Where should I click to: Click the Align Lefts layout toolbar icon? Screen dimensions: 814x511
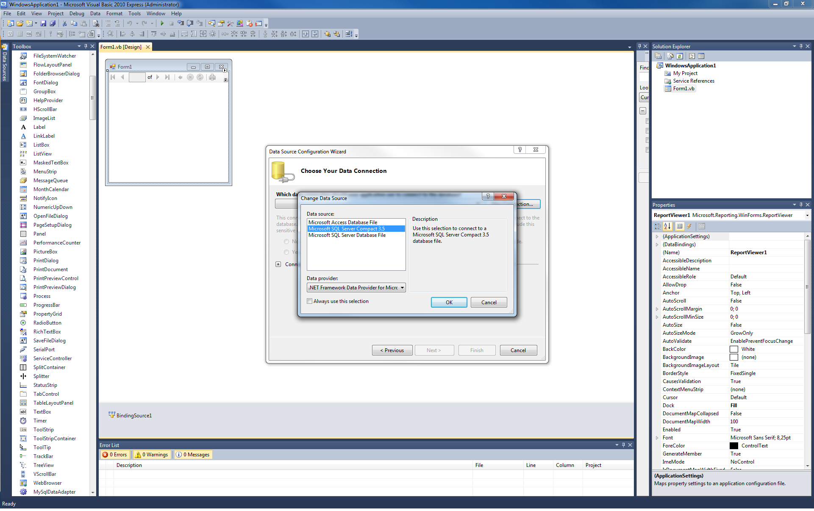[x=123, y=34]
